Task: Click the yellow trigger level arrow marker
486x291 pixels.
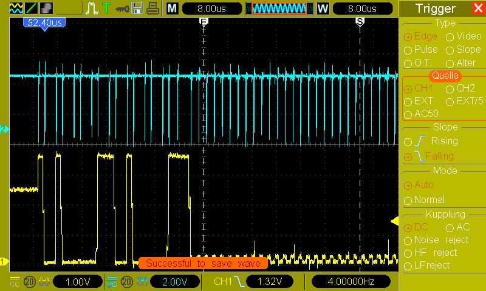Action: pyautogui.click(x=394, y=221)
